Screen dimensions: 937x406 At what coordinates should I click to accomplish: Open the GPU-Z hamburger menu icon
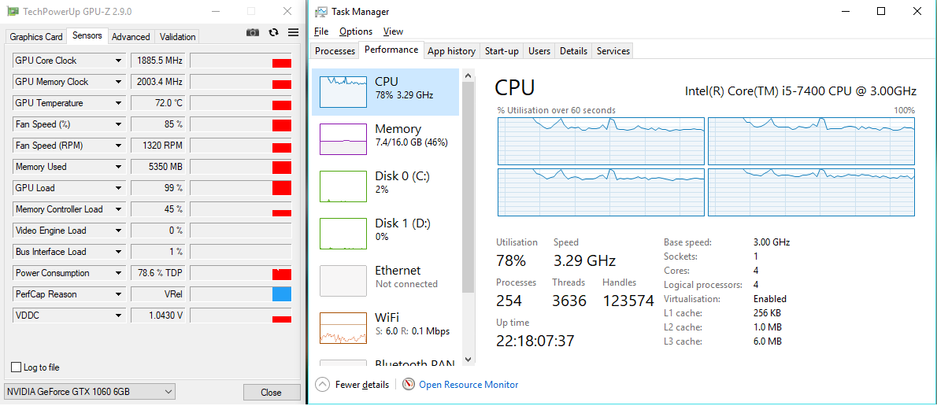point(293,32)
